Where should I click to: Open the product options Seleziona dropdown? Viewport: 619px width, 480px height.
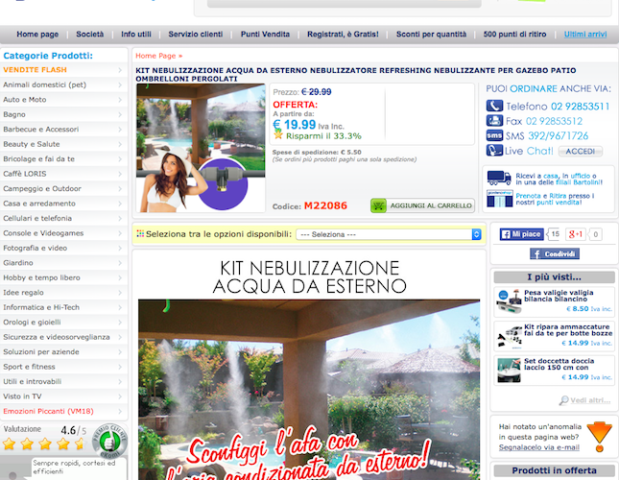coord(389,234)
